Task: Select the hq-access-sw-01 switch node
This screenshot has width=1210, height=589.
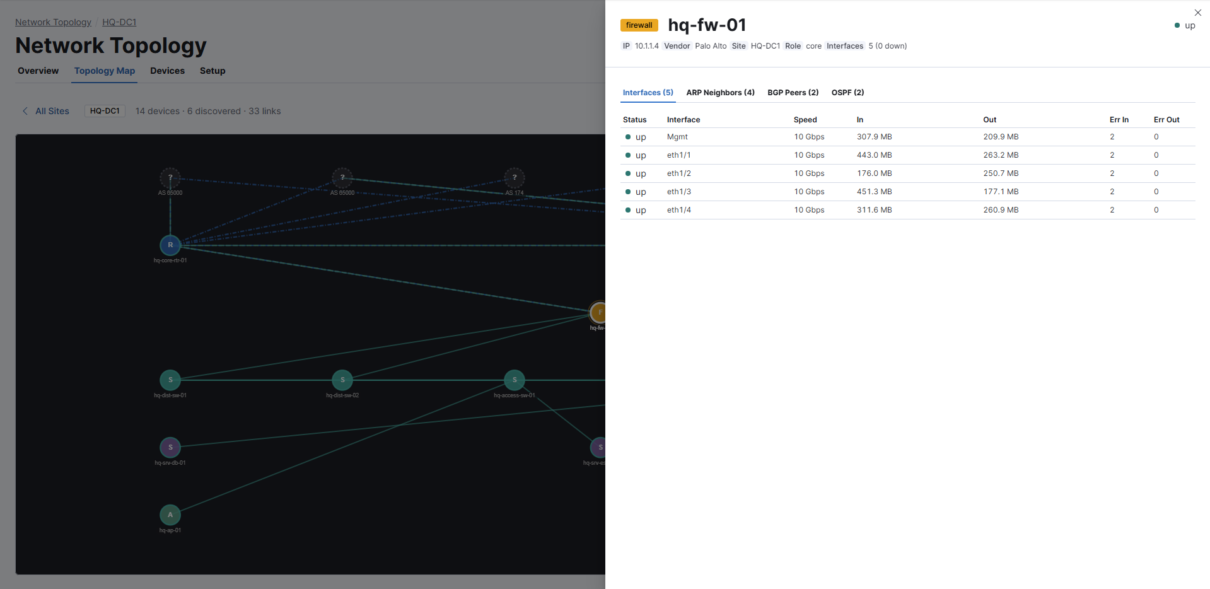Action: tap(515, 380)
